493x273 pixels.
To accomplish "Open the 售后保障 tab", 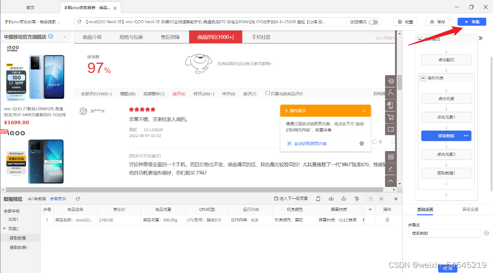I will point(170,37).
